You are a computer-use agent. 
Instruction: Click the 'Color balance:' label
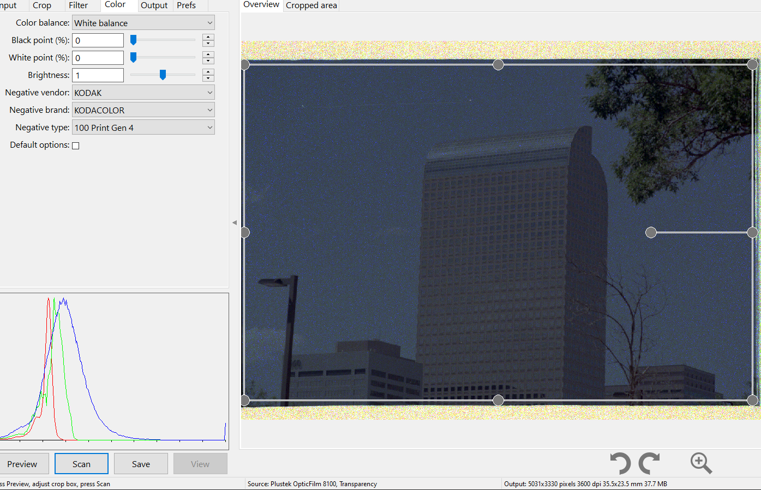click(43, 23)
